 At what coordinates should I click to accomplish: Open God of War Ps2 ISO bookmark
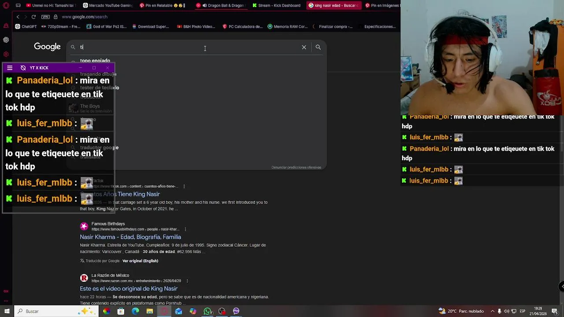(x=107, y=26)
